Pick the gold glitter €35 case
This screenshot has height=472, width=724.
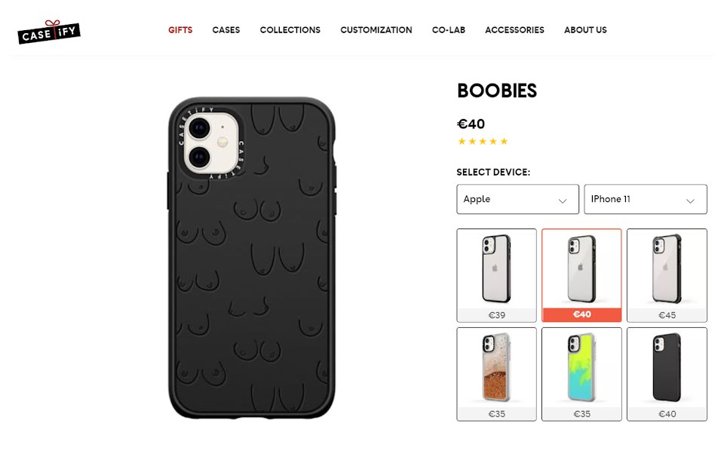pos(497,374)
